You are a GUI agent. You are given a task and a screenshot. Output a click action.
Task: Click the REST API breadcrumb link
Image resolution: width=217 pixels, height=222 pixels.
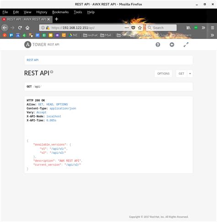pyautogui.click(x=33, y=60)
